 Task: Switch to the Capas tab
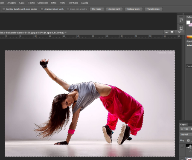[183, 124]
